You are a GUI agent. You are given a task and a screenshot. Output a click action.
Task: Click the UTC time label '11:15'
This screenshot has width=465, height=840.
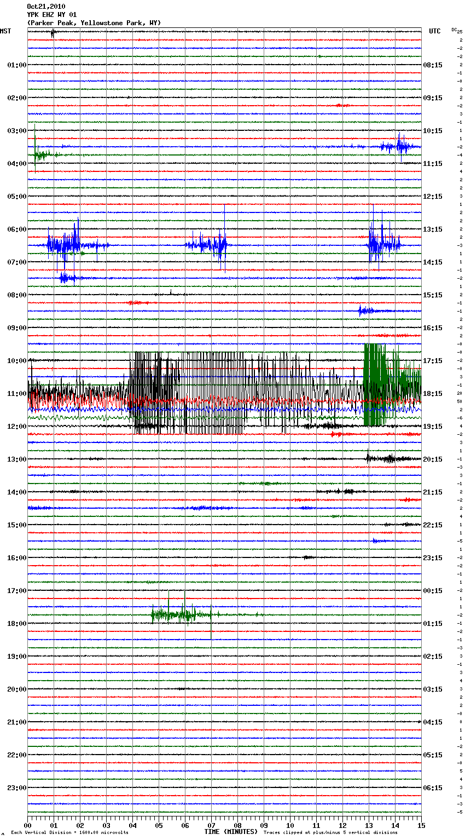pos(433,164)
